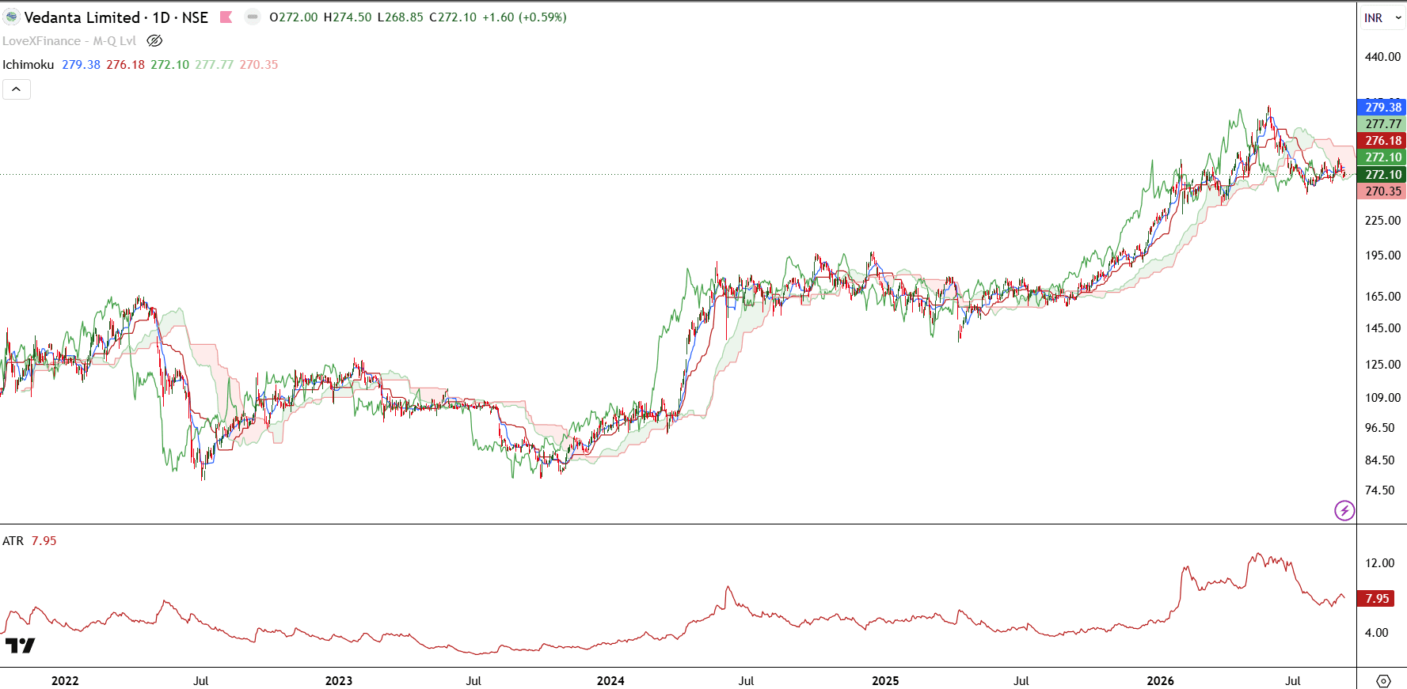Click the Jul label between 2022 and 2023
Image resolution: width=1407 pixels, height=689 pixels.
pos(201,681)
